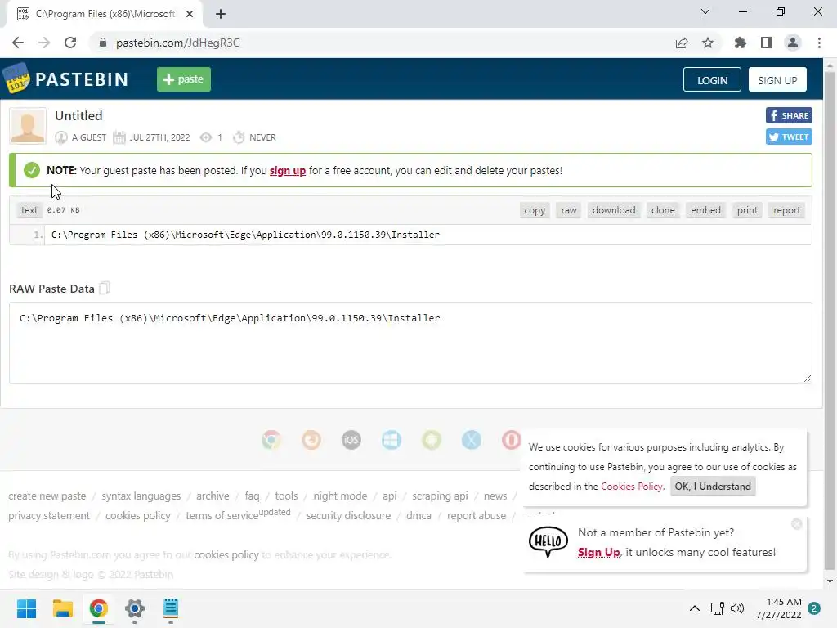Open the tools footer link
The height and width of the screenshot is (628, 837).
pyautogui.click(x=286, y=496)
